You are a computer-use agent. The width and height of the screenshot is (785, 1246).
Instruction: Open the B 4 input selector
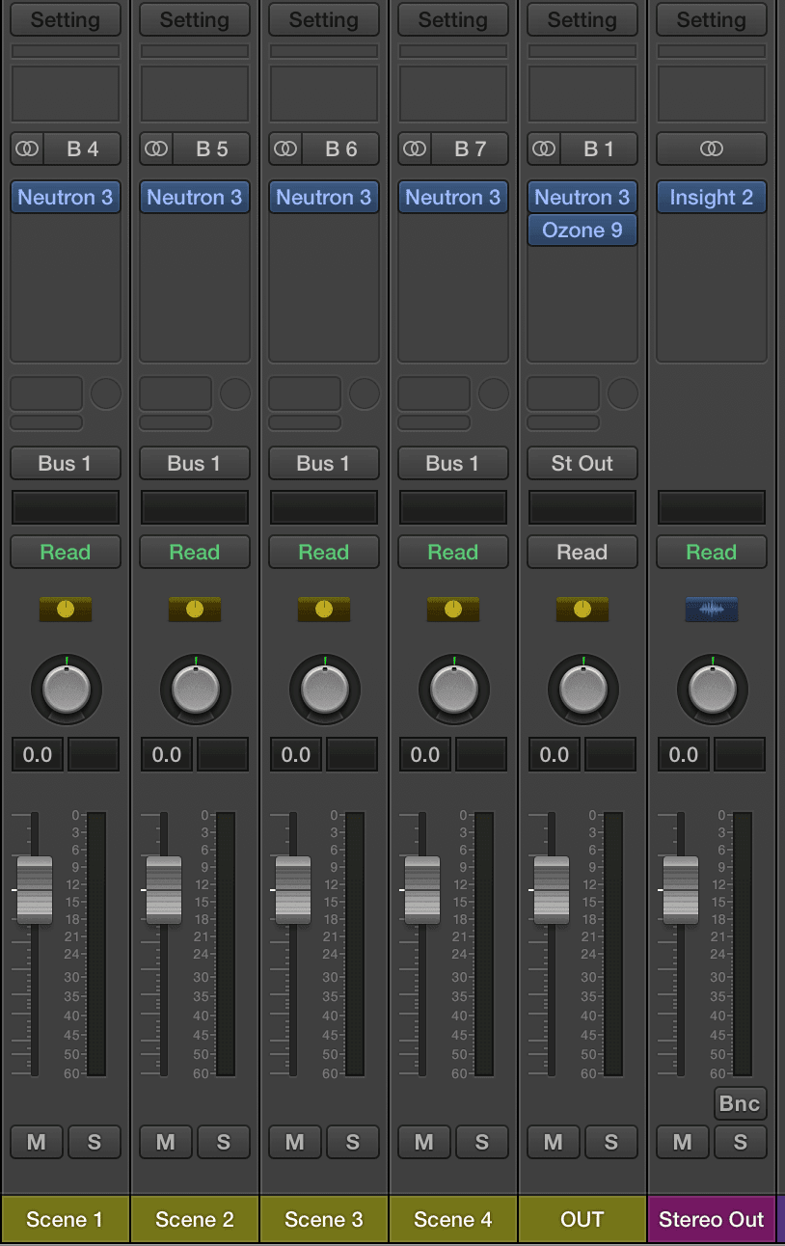click(83, 149)
